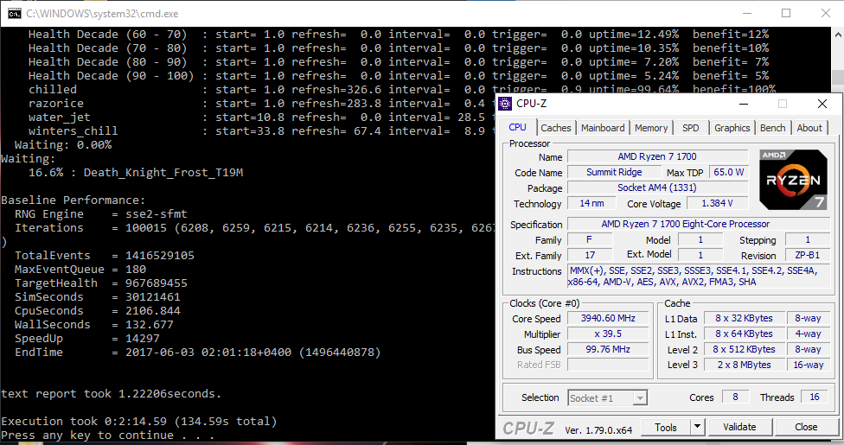Click the Close button in CPU-Z
Screen dimensions: 844x445
click(x=806, y=427)
